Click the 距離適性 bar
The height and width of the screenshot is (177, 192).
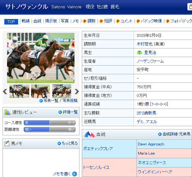coord(50,129)
